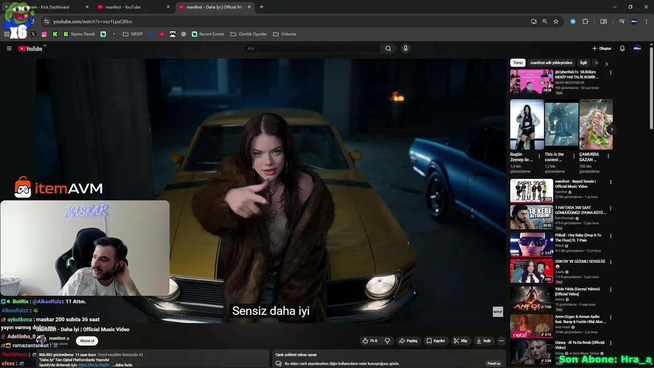Open the X bookmark in the bookmarks bar
The width and height of the screenshot is (654, 368).
(33, 34)
